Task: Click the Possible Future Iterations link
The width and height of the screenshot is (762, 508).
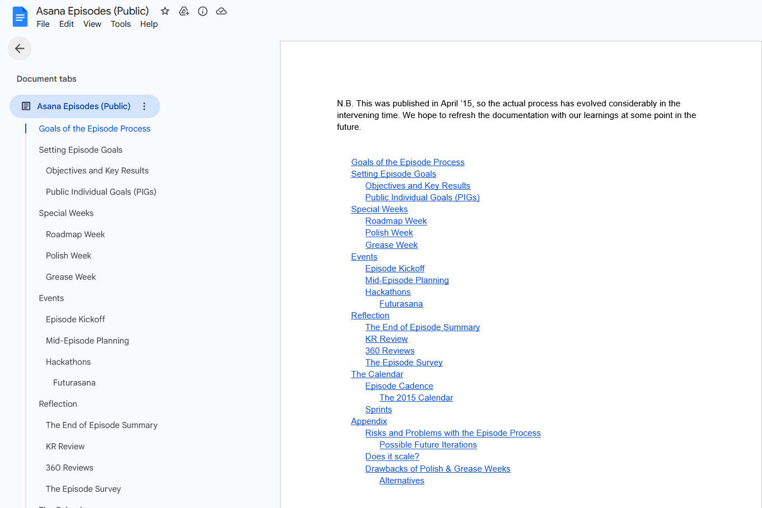Action: pyautogui.click(x=428, y=445)
